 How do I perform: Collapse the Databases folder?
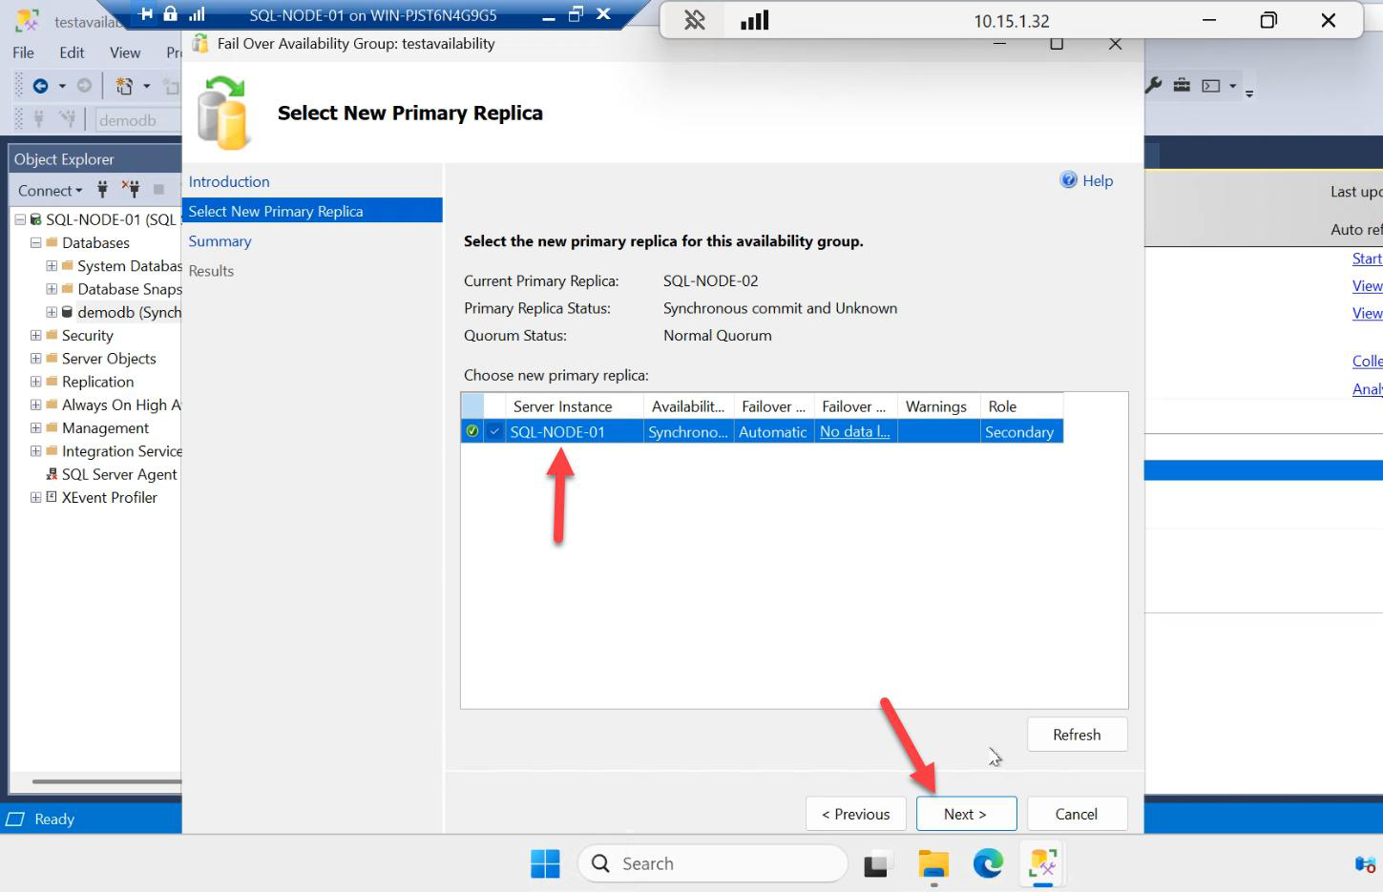point(35,242)
